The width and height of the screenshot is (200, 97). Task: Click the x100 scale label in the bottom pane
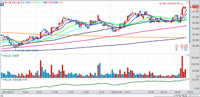click(197, 88)
